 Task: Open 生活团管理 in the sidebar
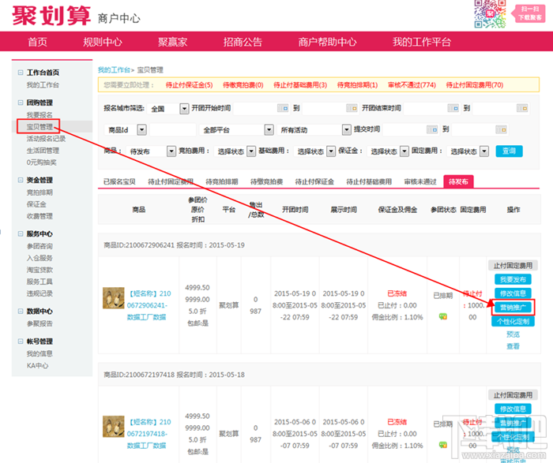tap(43, 151)
